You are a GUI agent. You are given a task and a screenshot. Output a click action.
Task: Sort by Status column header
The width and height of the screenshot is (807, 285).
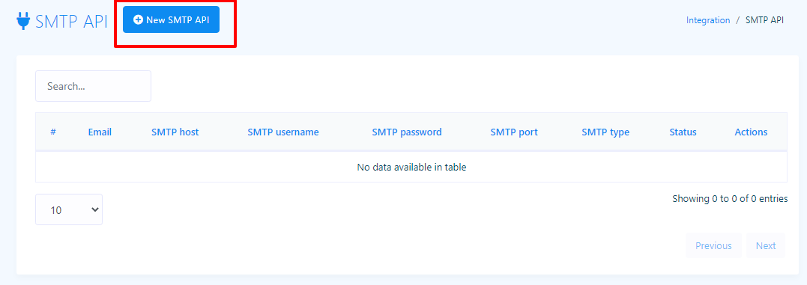click(683, 132)
